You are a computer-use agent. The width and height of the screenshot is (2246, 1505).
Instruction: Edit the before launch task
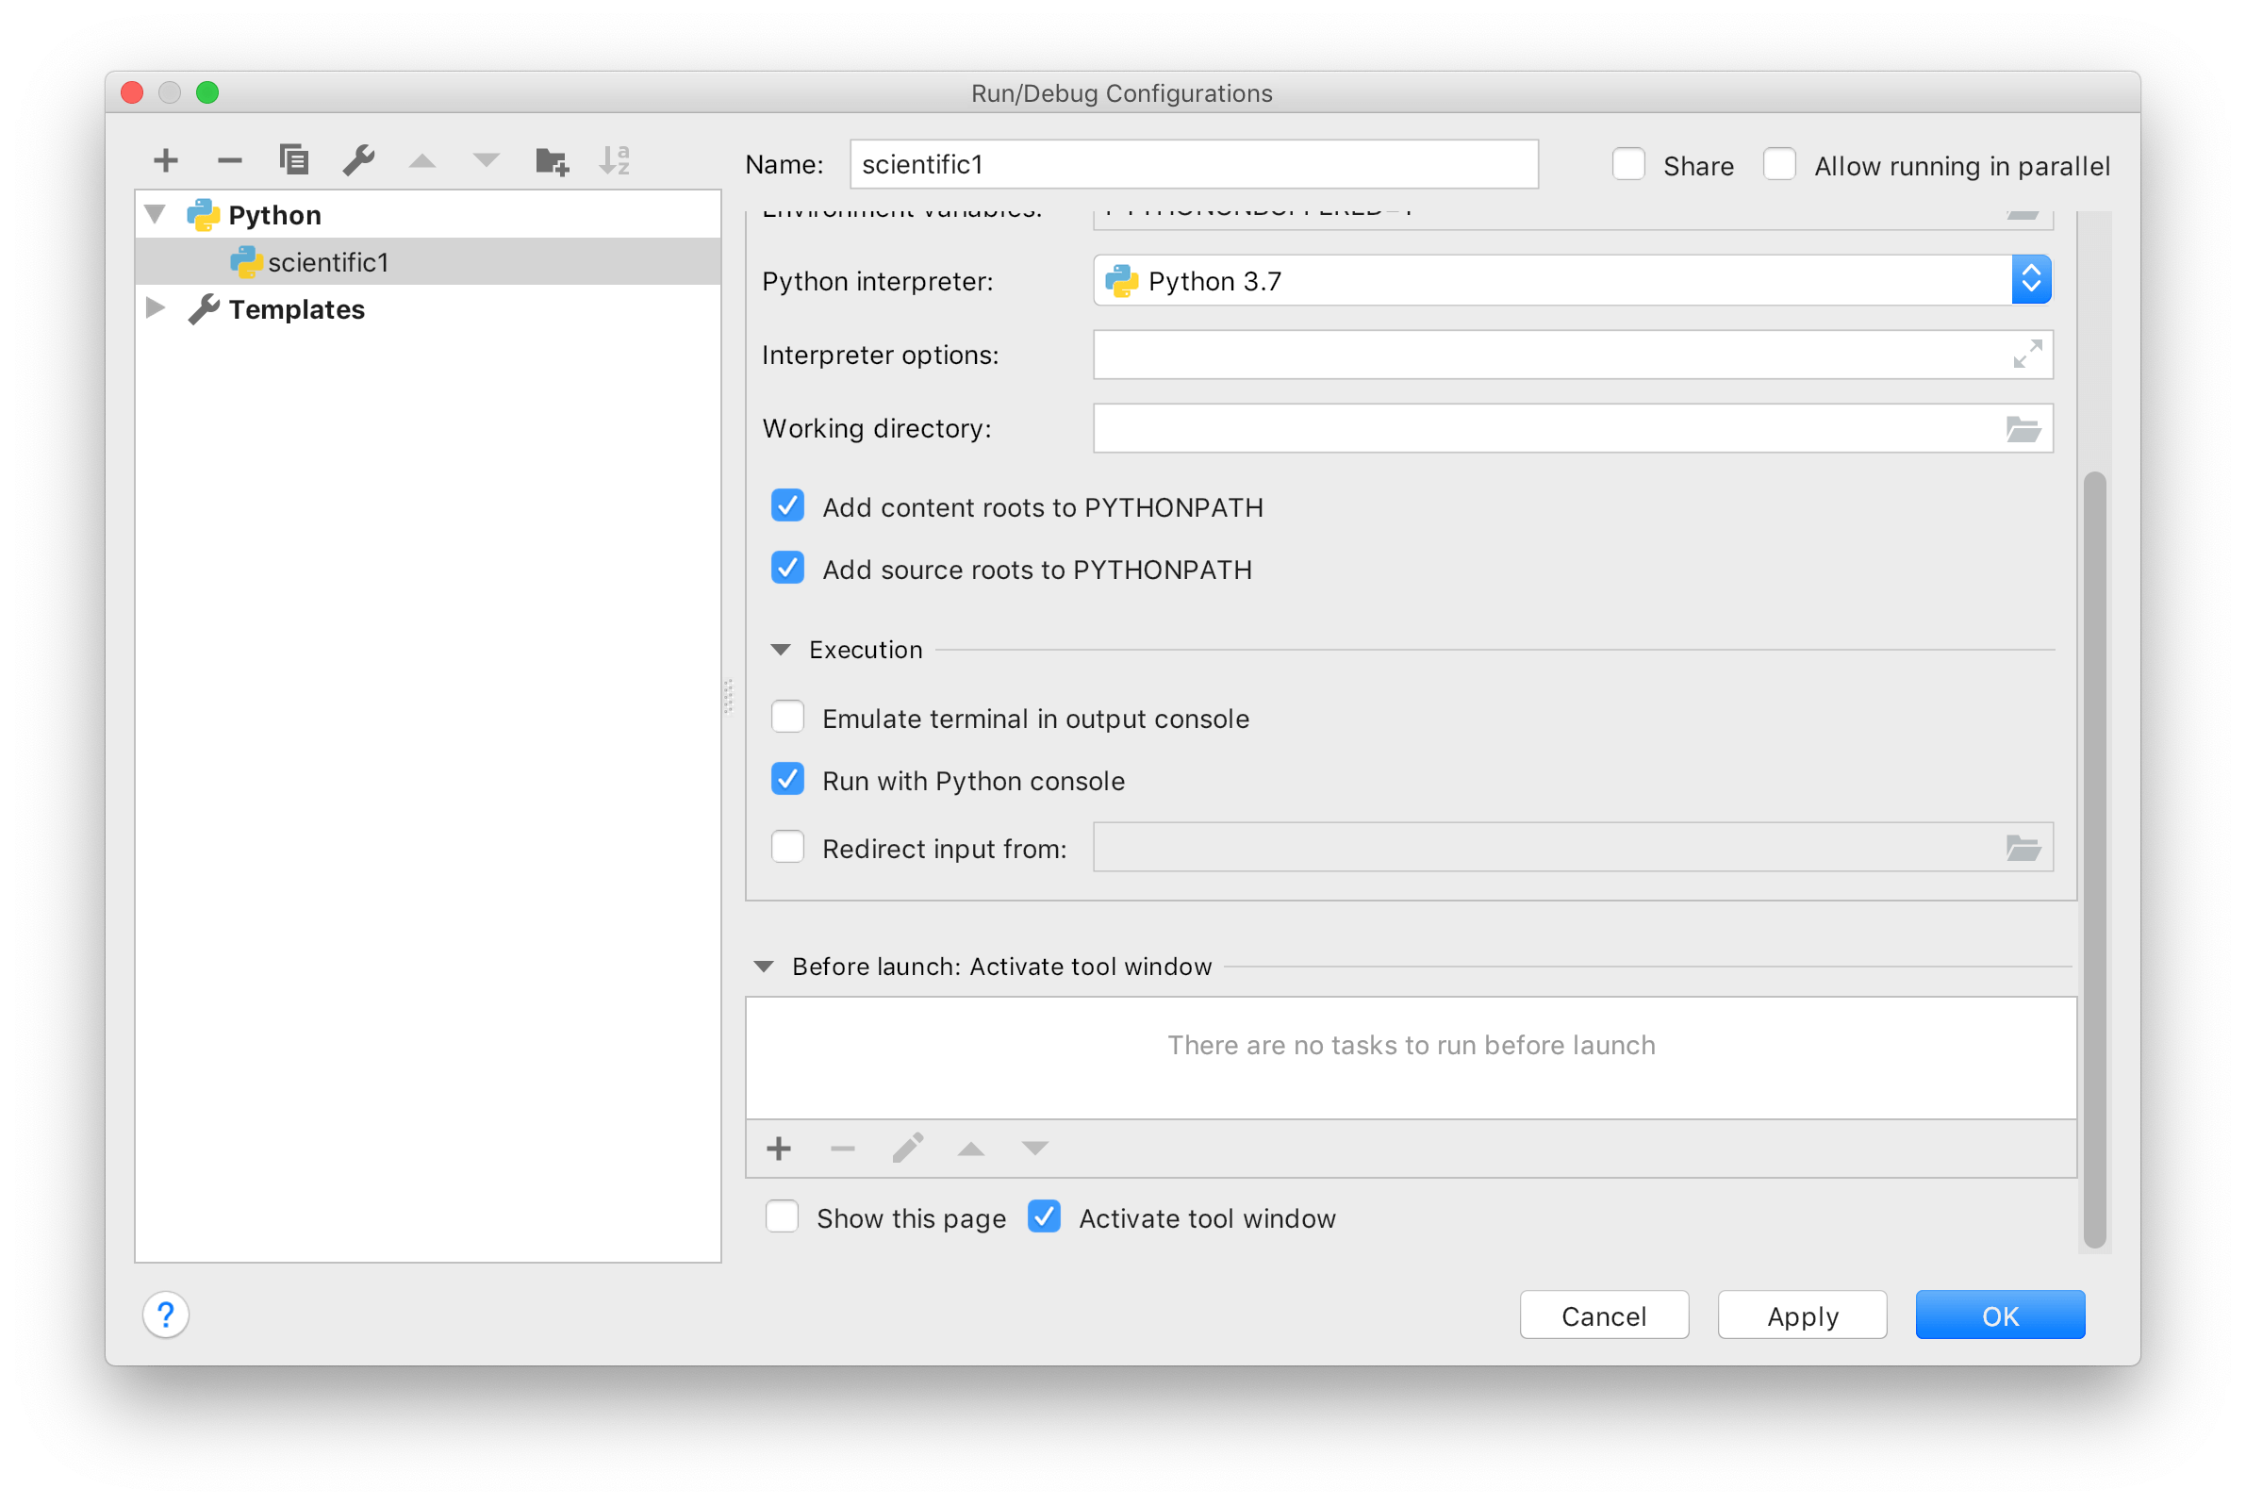pos(907,1149)
